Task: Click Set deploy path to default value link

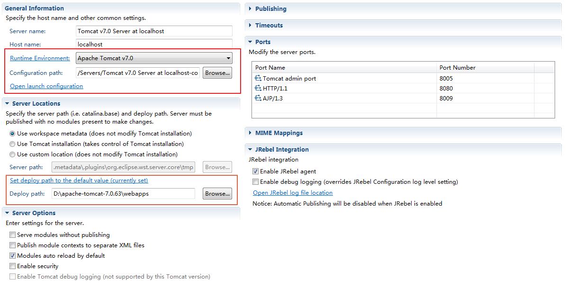Action: (79, 180)
